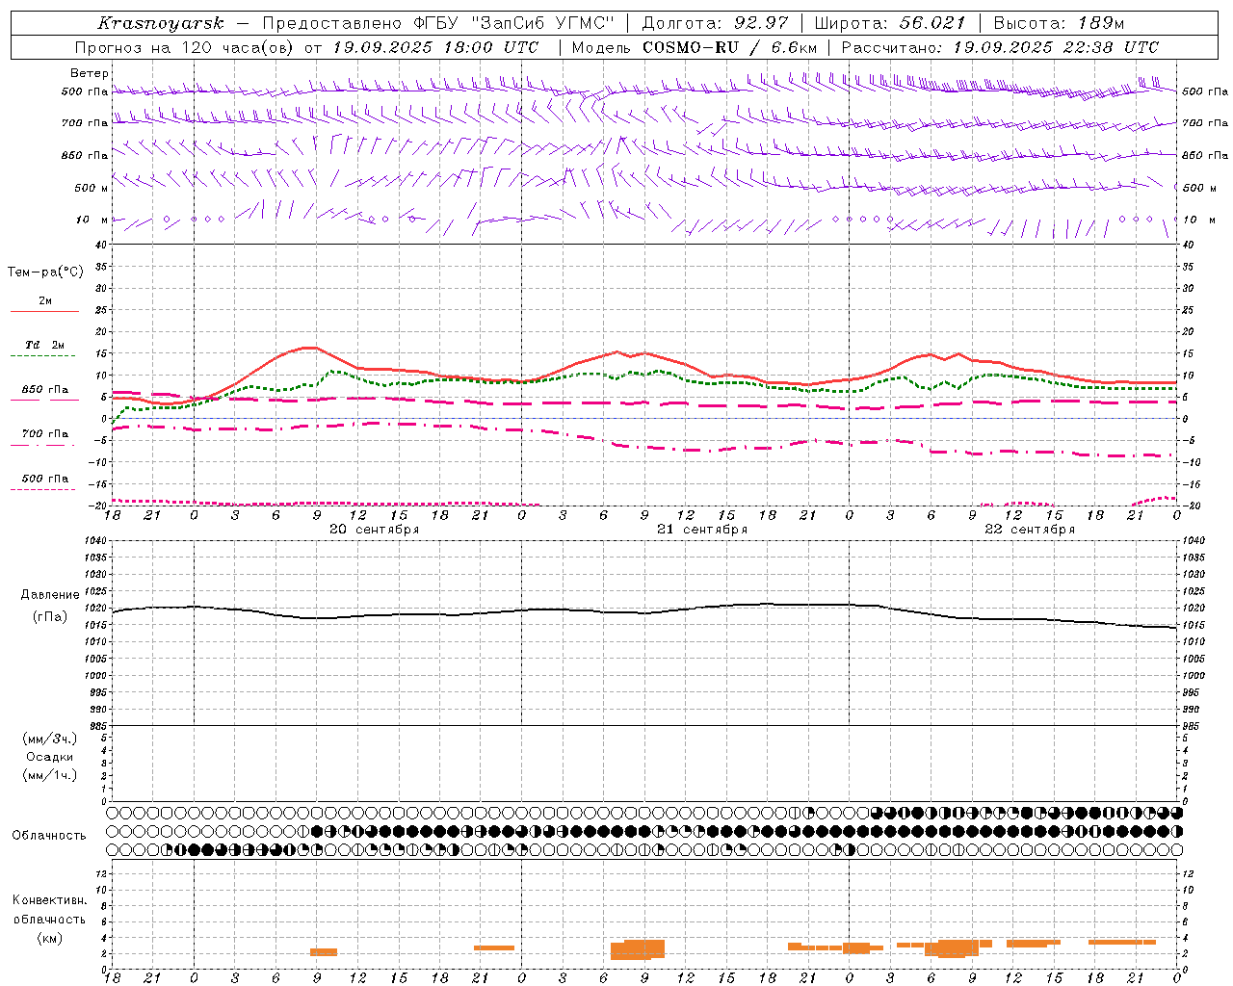The height and width of the screenshot is (986, 1233).
Task: Click the '850 гПа' entry in the temperature legend
Action: tap(45, 390)
